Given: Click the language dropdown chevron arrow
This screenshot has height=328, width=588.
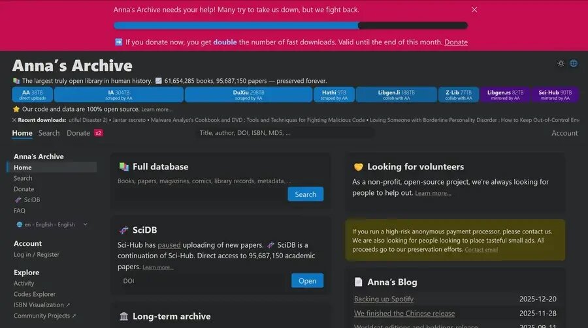Looking at the screenshot, I should (x=85, y=225).
